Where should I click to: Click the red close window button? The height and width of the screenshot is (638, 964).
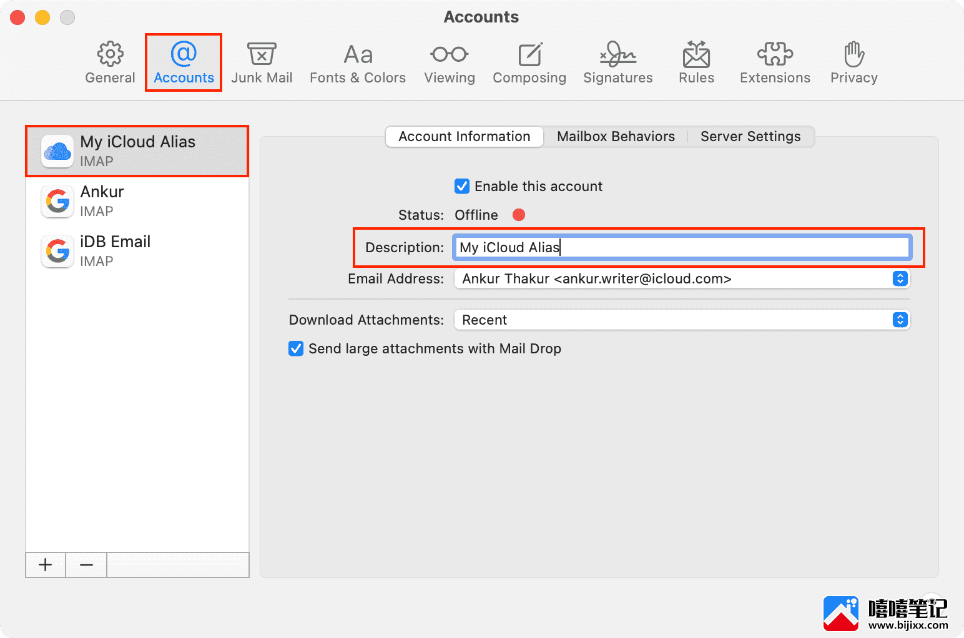pos(17,17)
